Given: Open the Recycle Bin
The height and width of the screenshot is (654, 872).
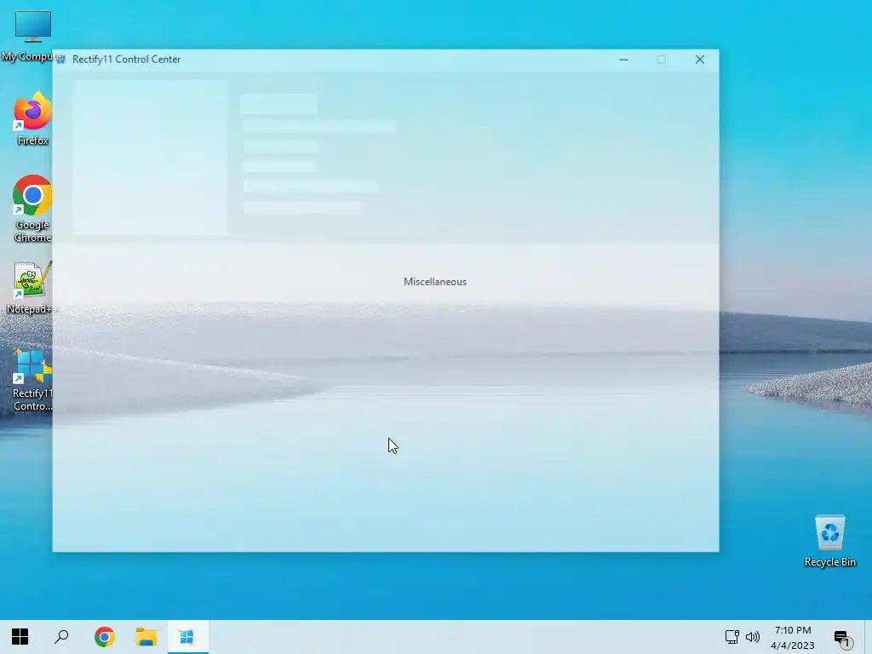Looking at the screenshot, I should pyautogui.click(x=829, y=541).
